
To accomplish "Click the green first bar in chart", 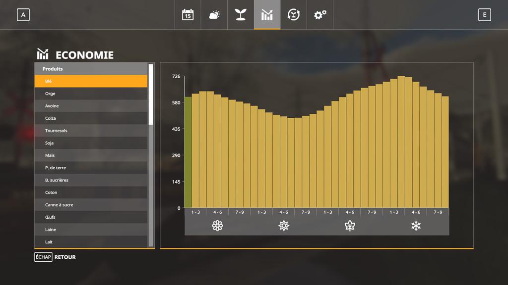I will 188,152.
